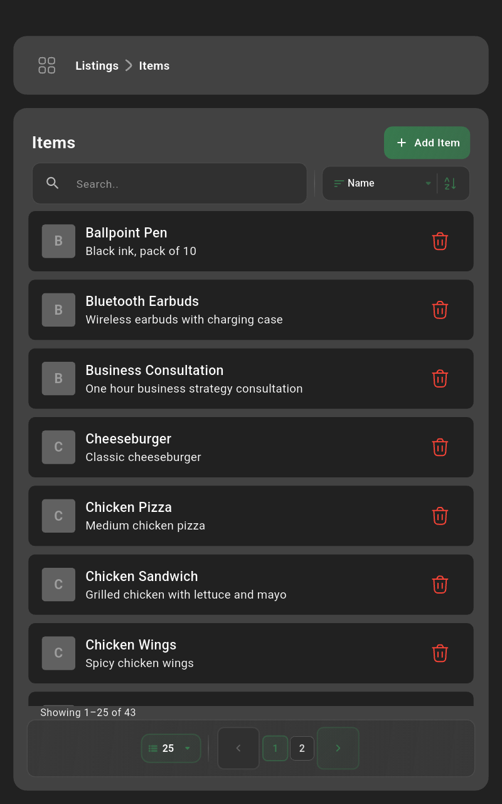Delete the Chicken Pizza item

440,516
